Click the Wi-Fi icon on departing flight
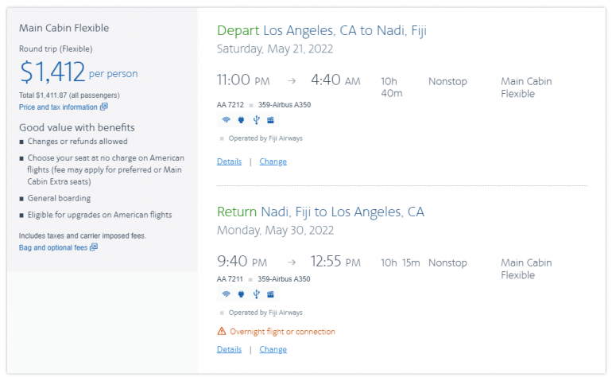 coord(226,120)
